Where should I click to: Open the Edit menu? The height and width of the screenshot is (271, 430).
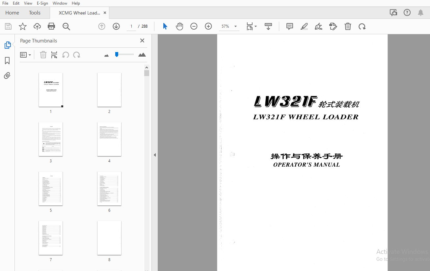click(16, 3)
